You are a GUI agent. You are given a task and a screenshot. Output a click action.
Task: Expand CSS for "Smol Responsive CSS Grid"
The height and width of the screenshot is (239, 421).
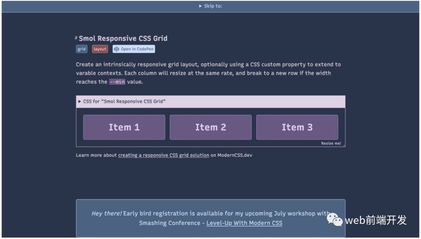click(124, 101)
